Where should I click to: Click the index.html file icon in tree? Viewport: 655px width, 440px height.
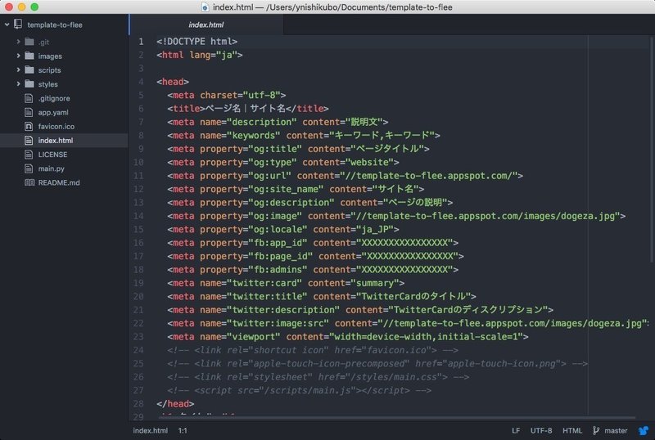click(29, 141)
